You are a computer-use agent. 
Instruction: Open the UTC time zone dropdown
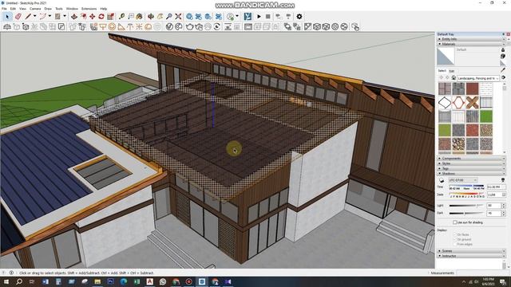(463, 180)
